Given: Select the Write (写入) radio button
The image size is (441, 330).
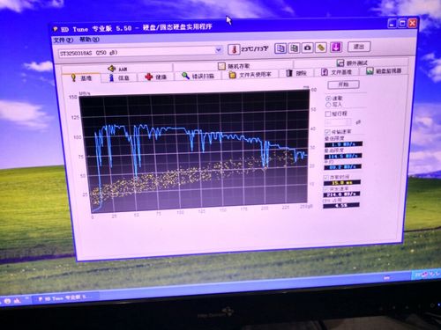Looking at the screenshot, I should click(x=328, y=105).
